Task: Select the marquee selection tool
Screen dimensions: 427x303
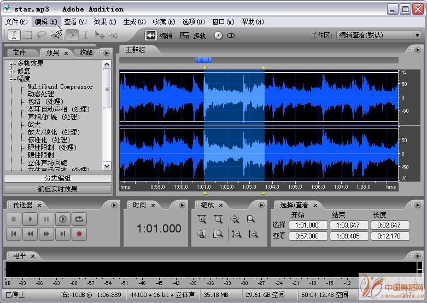Action: [27, 35]
